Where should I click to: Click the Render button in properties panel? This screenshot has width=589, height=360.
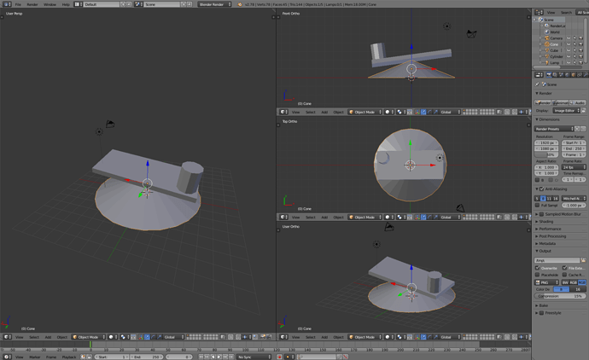coord(543,102)
